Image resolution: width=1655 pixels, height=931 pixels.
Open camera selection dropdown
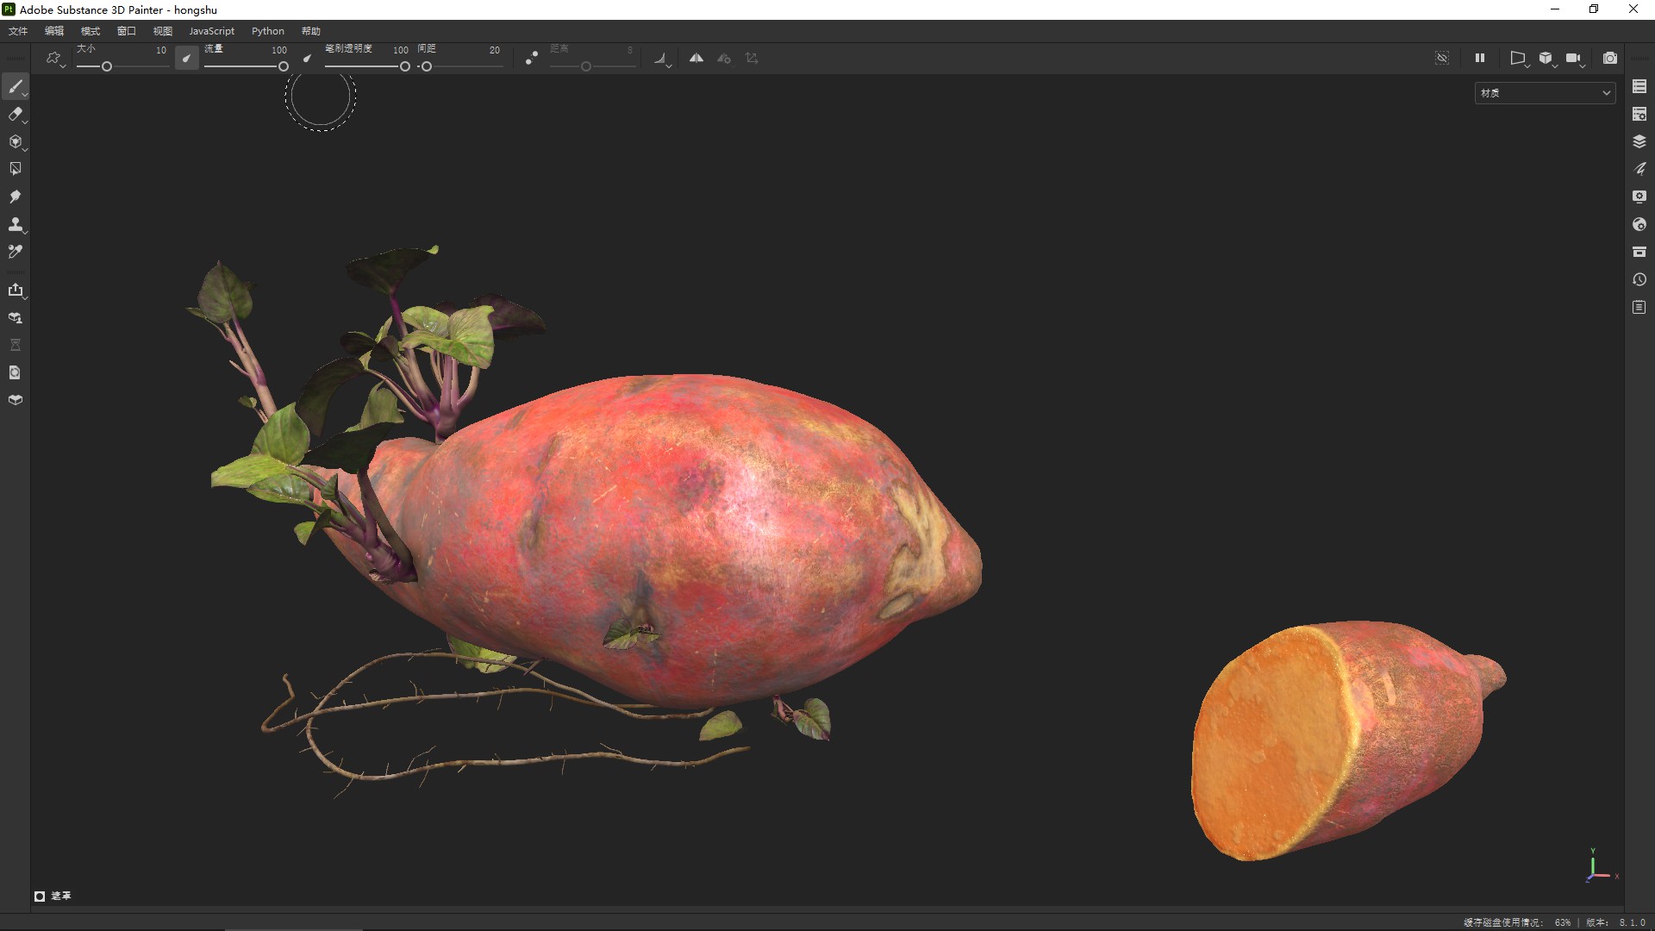pos(1575,58)
